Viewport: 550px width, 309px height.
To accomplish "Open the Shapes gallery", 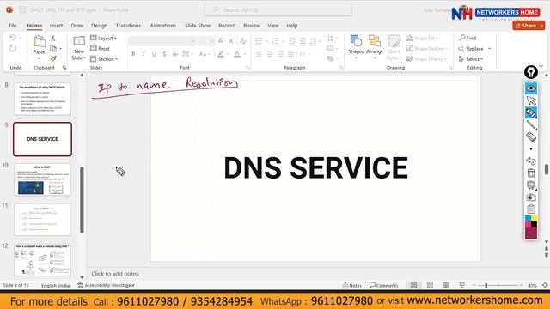I will click(356, 46).
